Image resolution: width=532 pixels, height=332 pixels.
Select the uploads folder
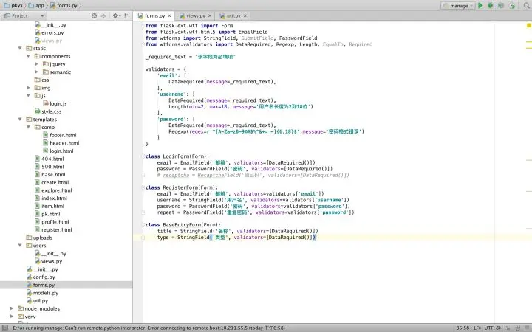point(39,238)
